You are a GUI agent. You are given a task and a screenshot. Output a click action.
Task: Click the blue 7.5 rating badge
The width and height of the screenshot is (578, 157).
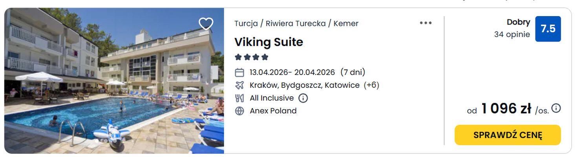click(548, 29)
